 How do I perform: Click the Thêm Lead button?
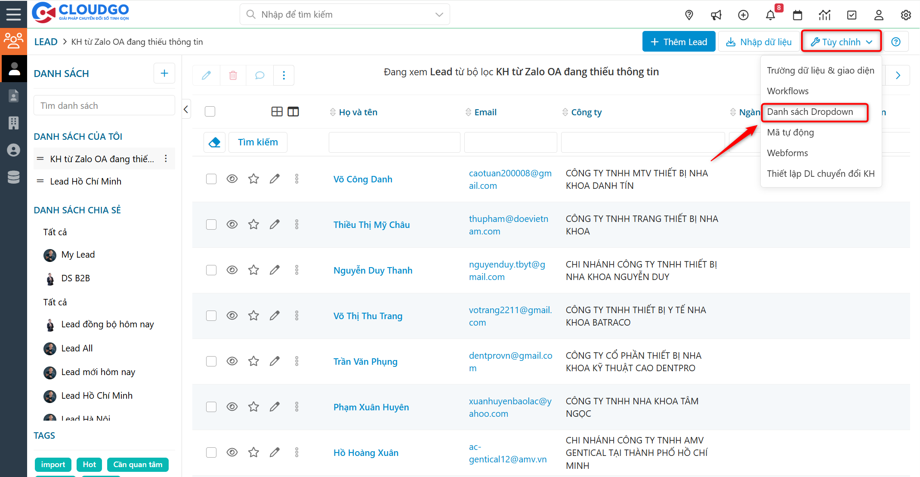click(679, 42)
